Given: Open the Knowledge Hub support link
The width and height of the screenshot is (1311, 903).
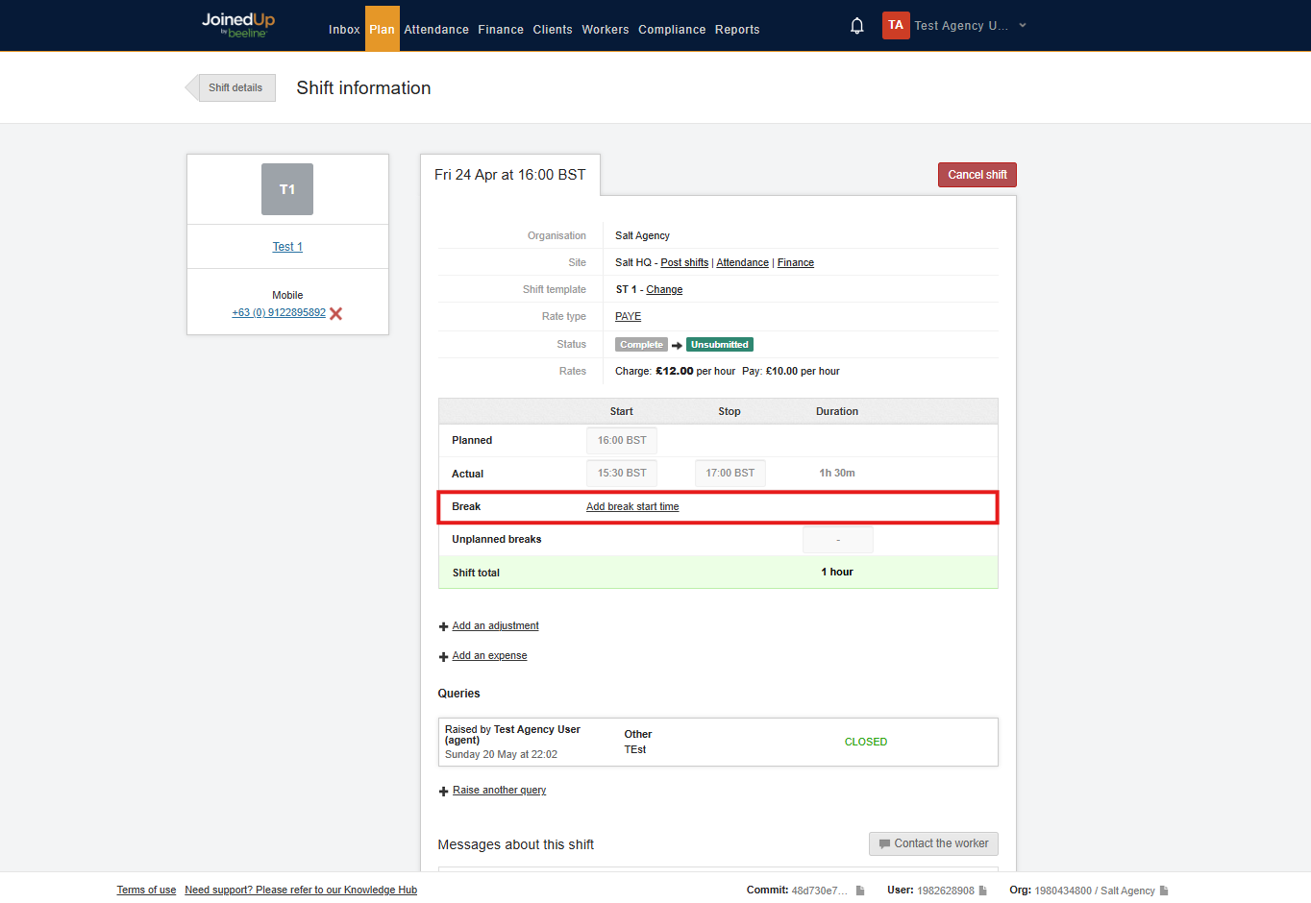Looking at the screenshot, I should 301,891.
